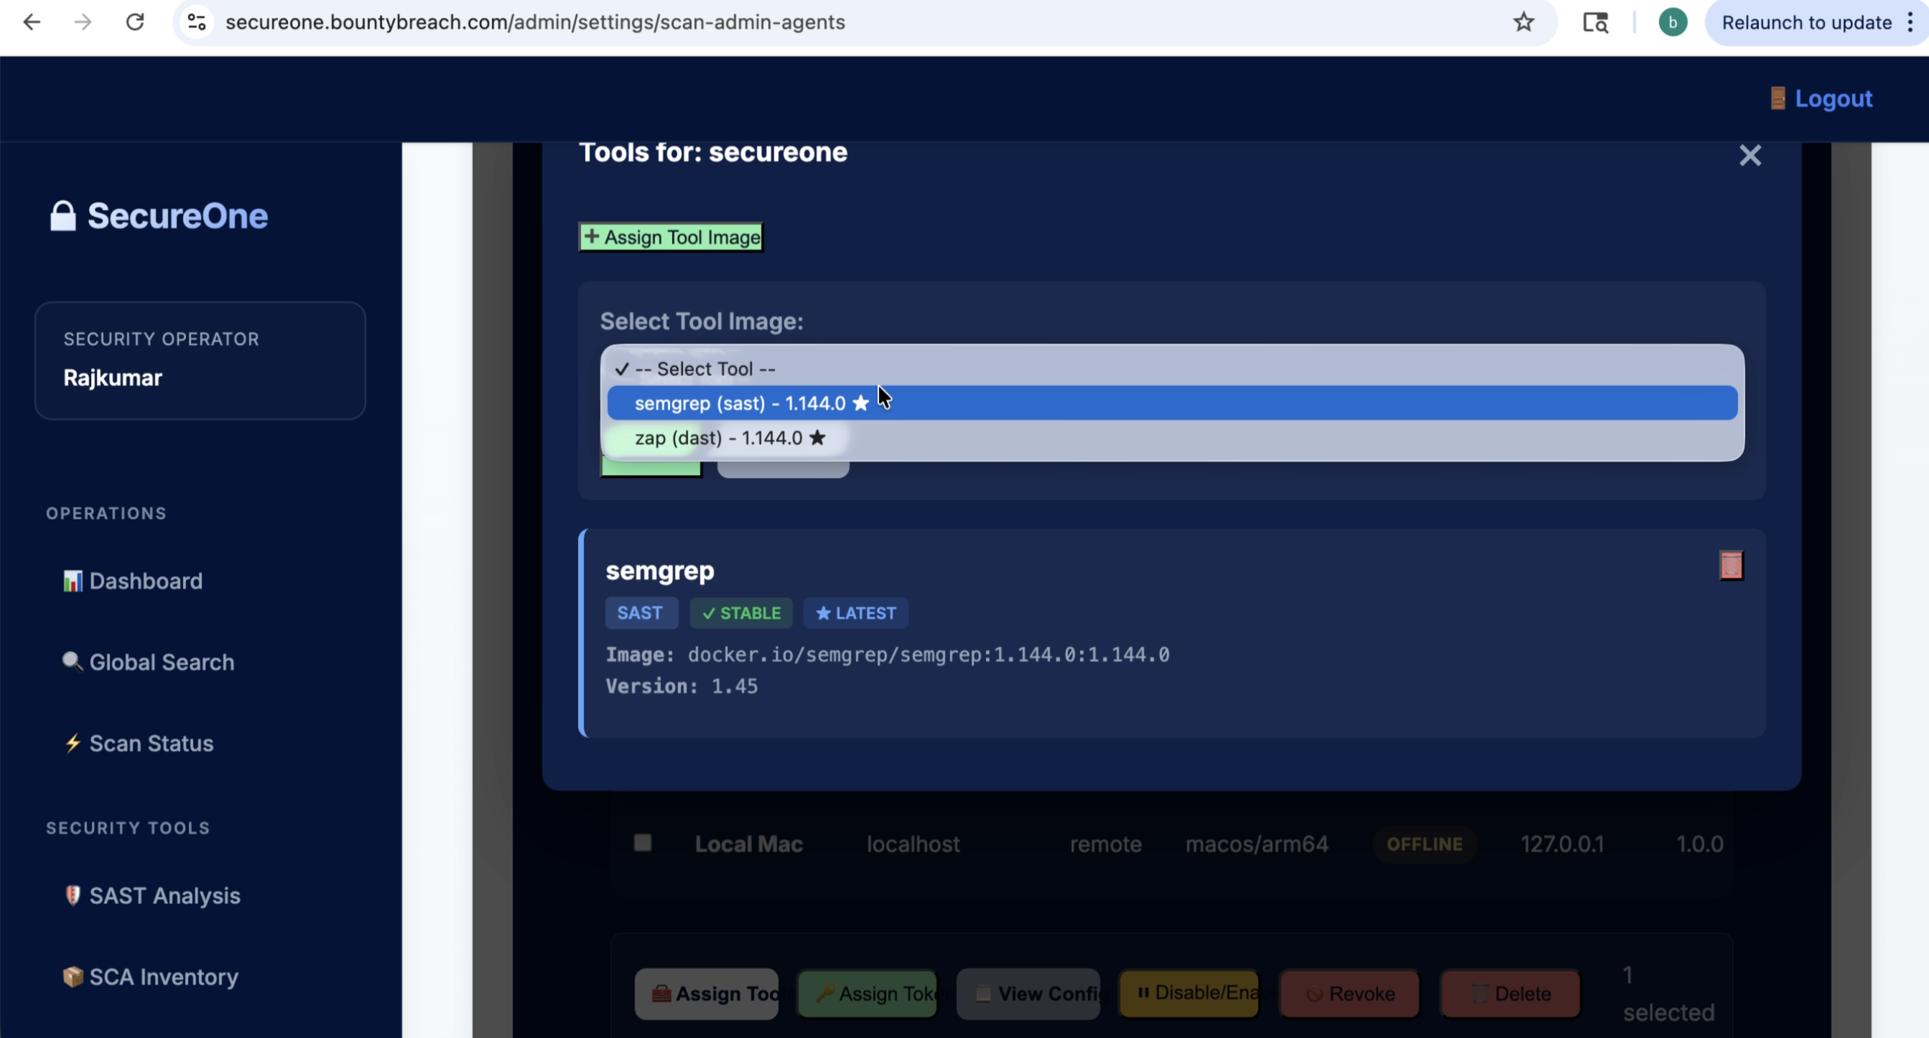Open SAST Analysis in sidebar

152,896
